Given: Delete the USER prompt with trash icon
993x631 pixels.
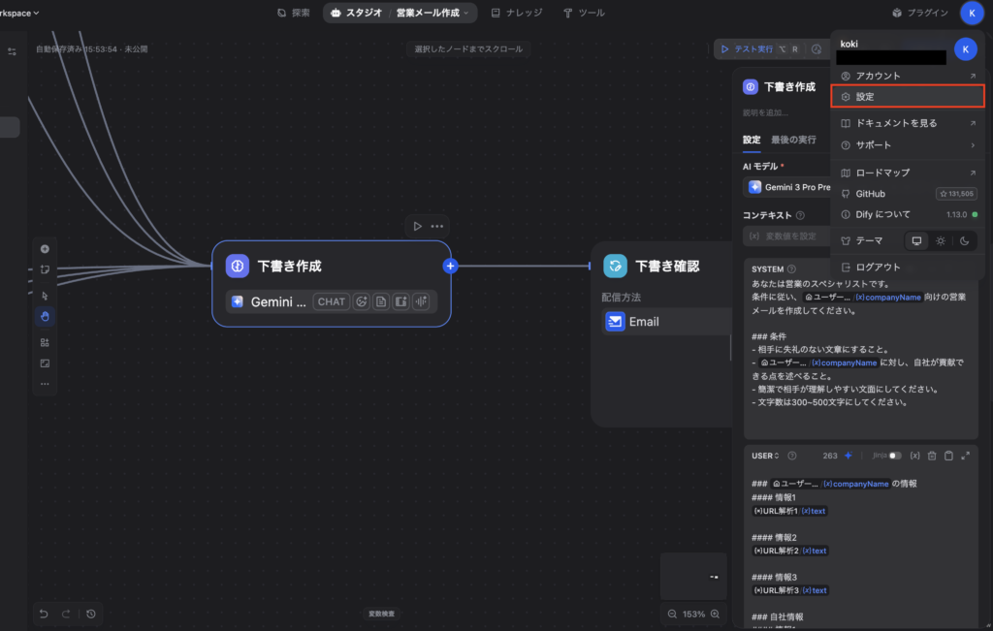Looking at the screenshot, I should (x=932, y=456).
